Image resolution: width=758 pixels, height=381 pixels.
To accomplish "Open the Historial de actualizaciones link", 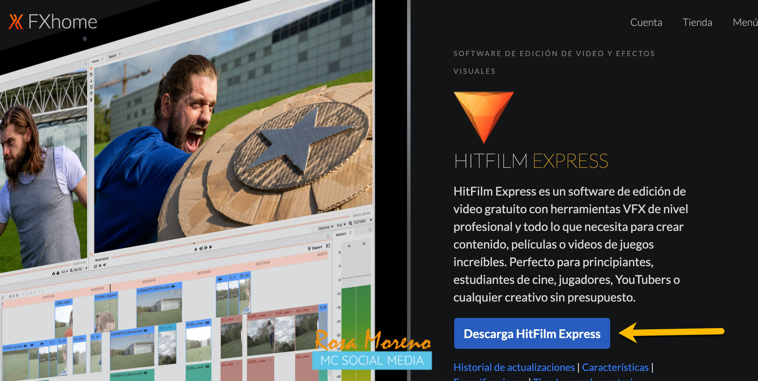I will (x=514, y=367).
